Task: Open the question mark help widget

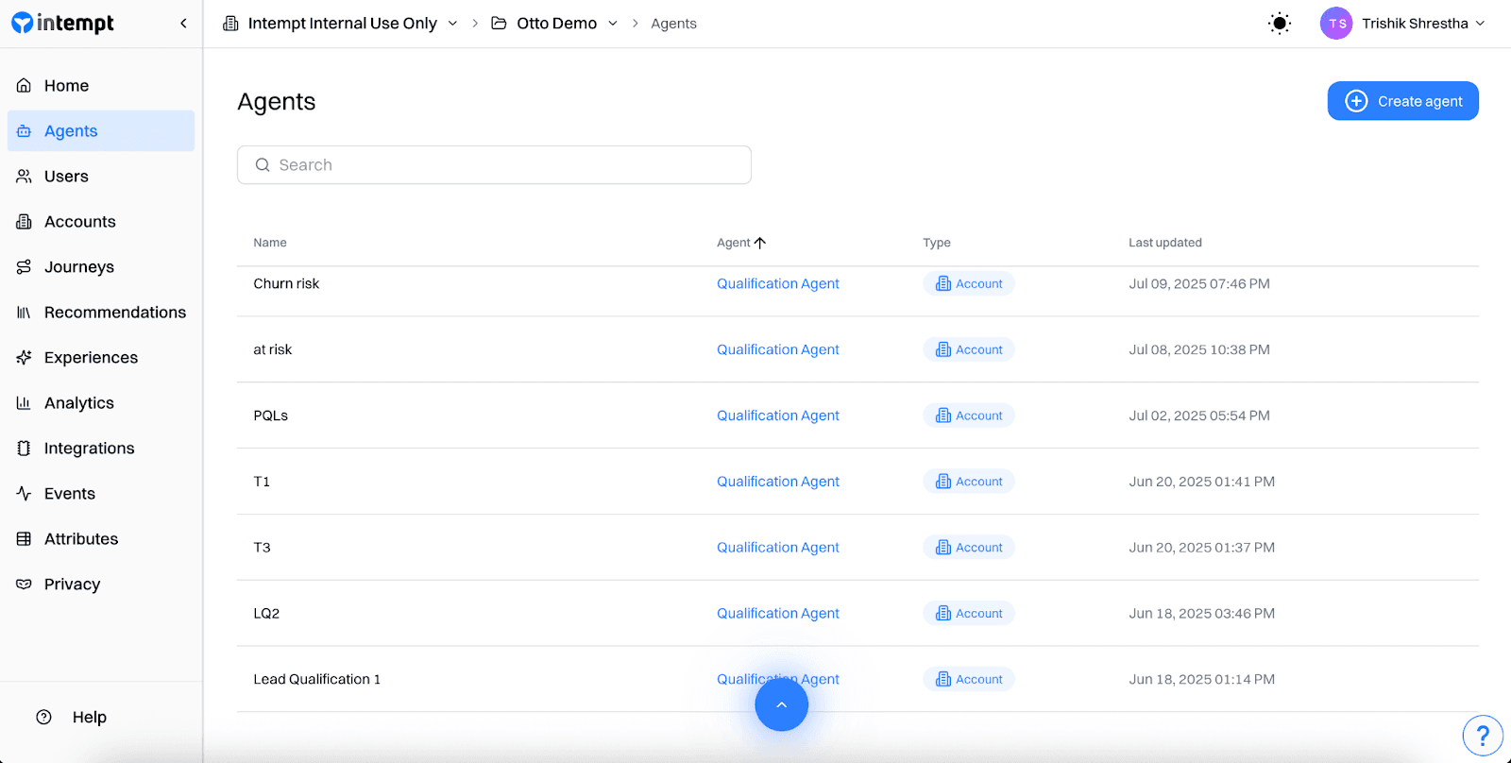Action: point(1483,735)
